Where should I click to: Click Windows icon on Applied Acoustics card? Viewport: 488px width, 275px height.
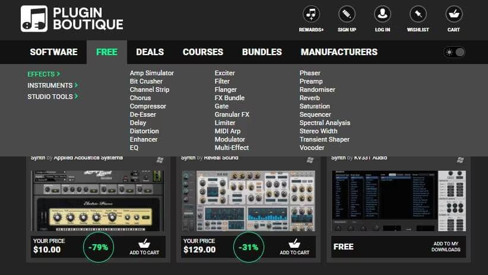coord(160,160)
